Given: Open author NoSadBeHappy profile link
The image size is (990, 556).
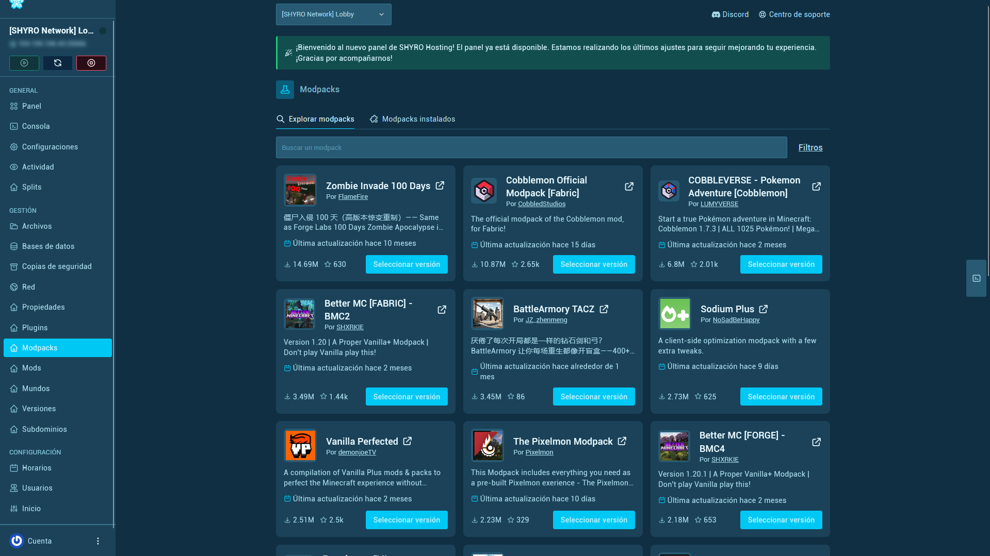Looking at the screenshot, I should click(736, 320).
